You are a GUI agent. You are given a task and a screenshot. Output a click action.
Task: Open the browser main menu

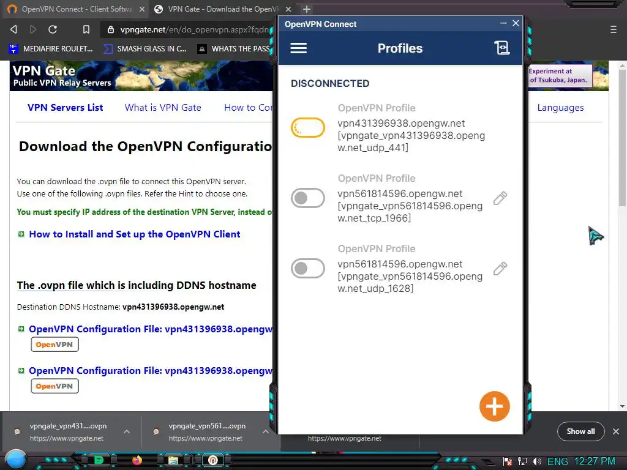(614, 29)
